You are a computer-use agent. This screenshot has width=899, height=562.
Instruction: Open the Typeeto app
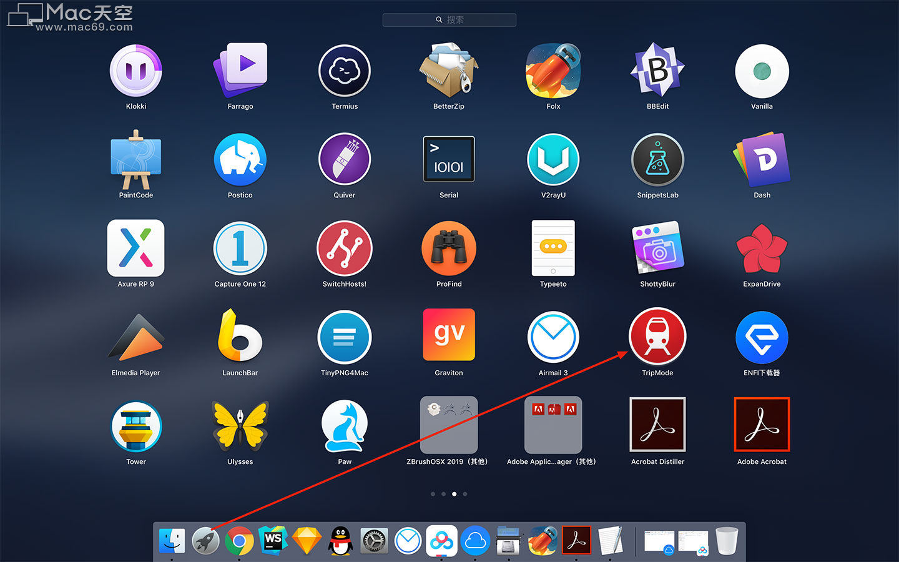(553, 248)
